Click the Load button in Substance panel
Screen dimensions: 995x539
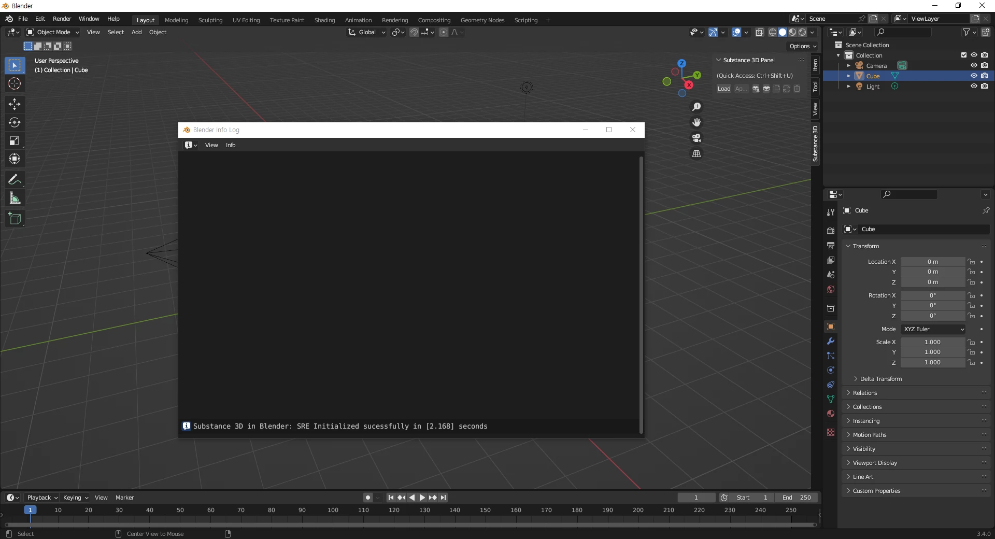[x=724, y=89]
